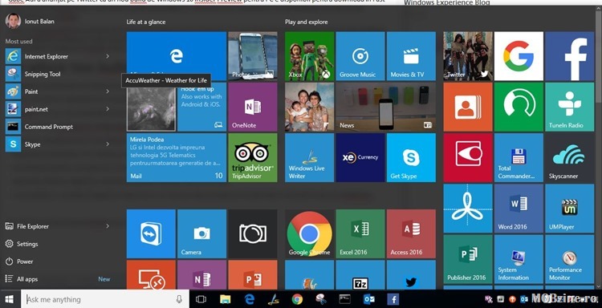Screen dimensions: 602x308
Task: Click the Life at a glance group title
Action: click(x=146, y=22)
